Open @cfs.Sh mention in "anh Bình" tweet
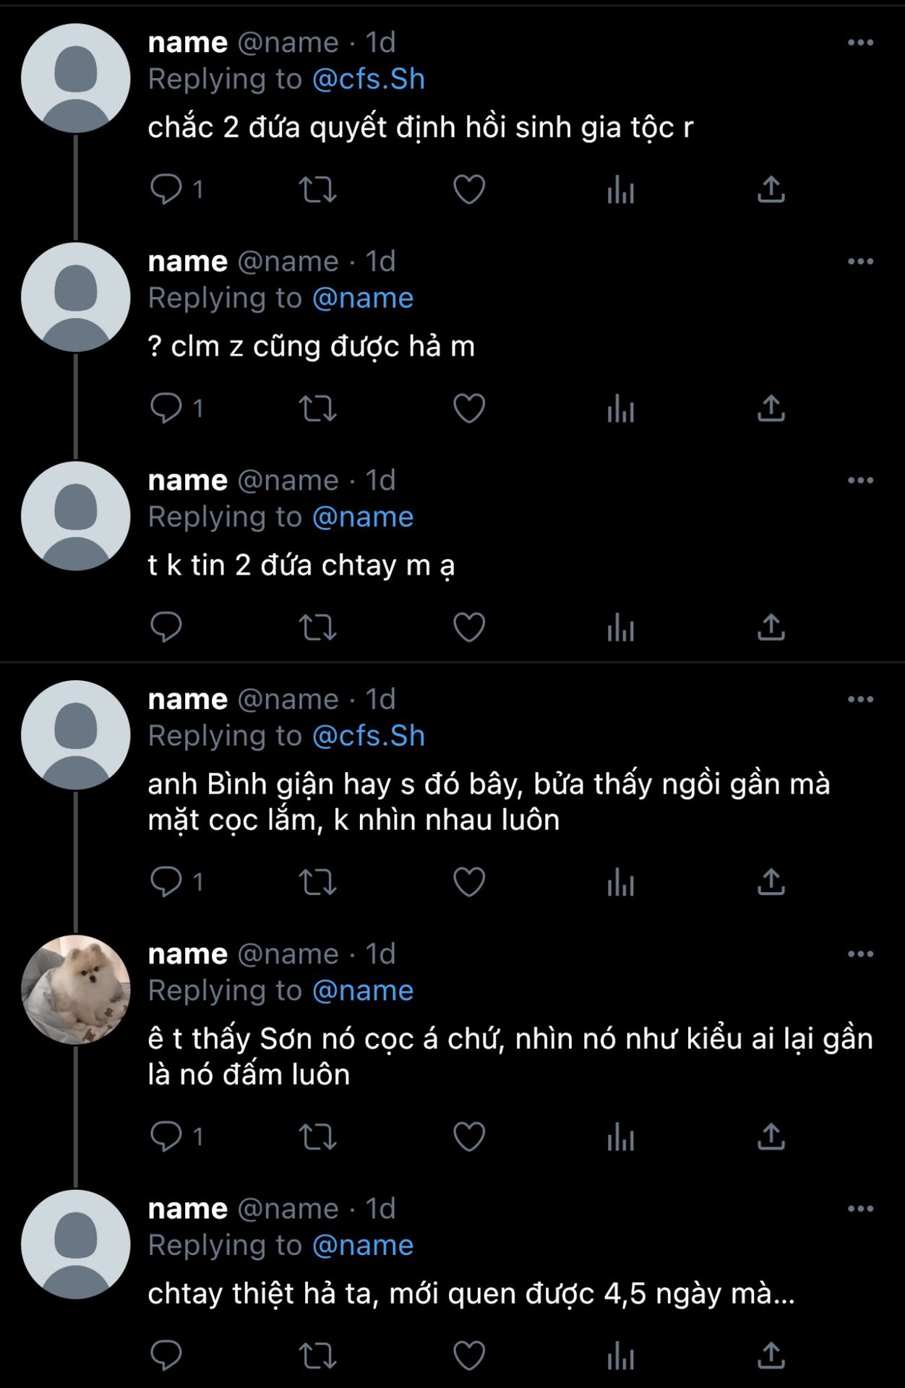 [x=369, y=736]
